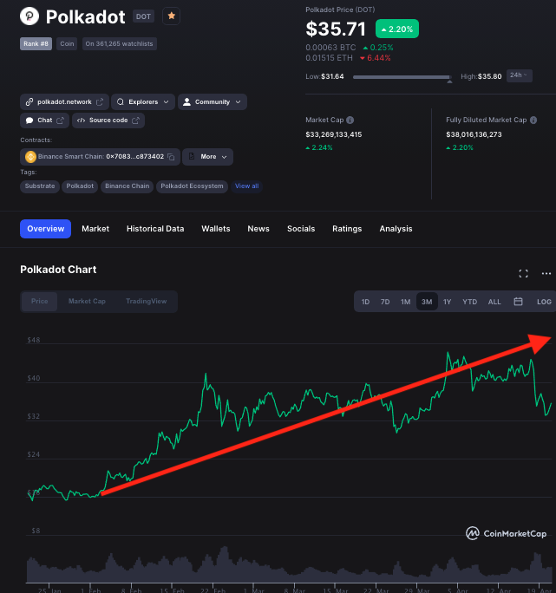Screen dimensions: 556x593
Task: Open the Source code link
Action: (x=108, y=121)
